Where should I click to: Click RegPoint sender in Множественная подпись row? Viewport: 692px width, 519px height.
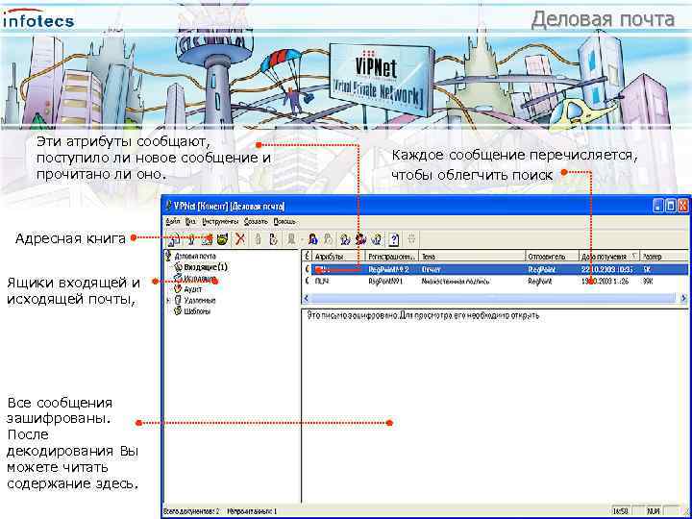[x=539, y=281]
